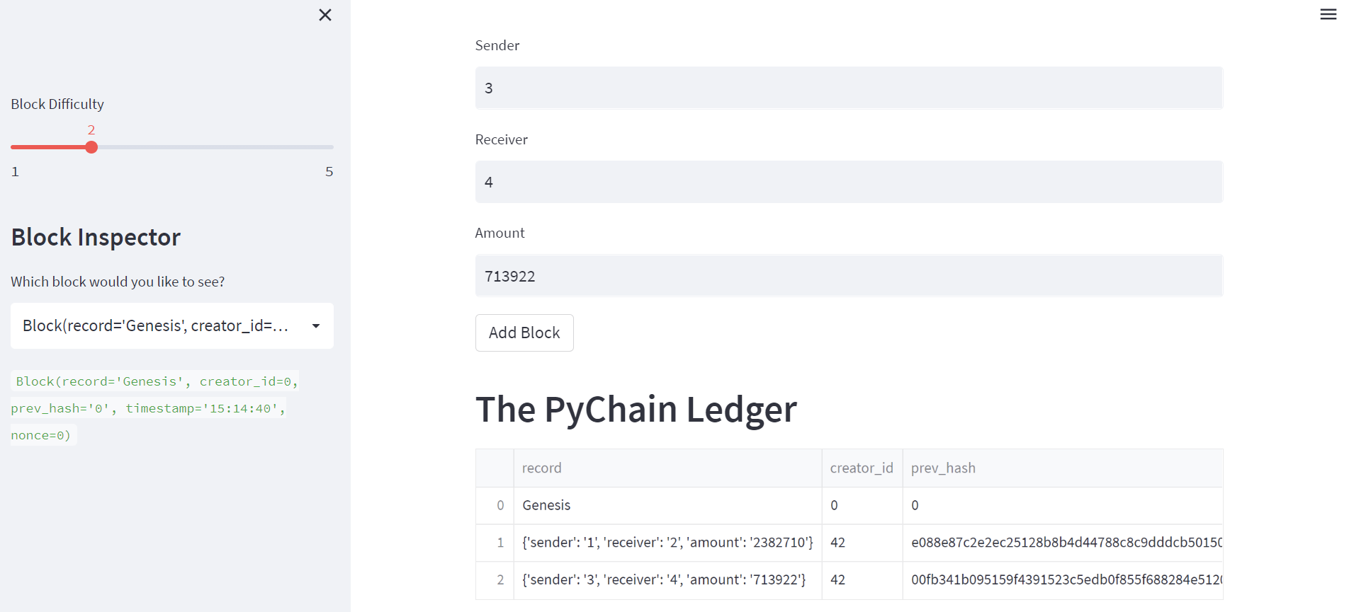Open the Streamlit hamburger menu

coord(1328,13)
